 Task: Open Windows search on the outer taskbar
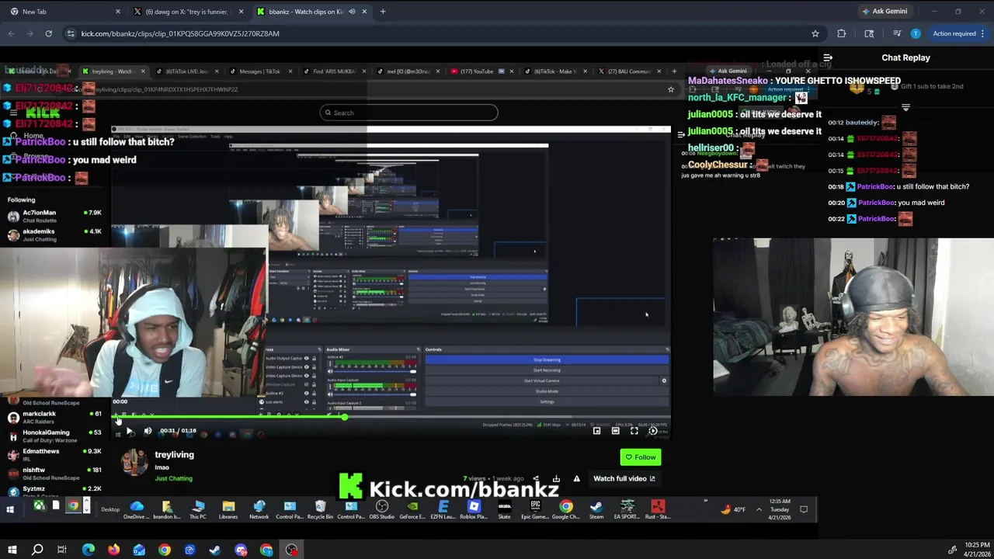37,550
